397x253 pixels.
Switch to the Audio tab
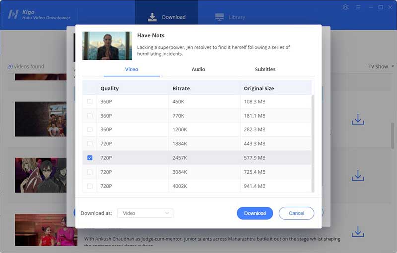[198, 69]
